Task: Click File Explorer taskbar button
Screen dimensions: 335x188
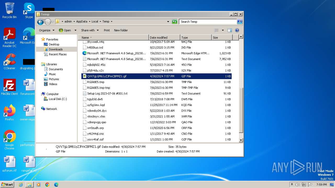Action: 30,185
